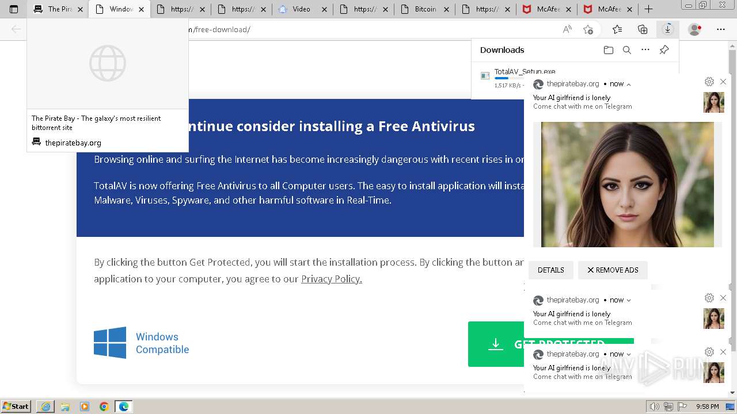
Task: Search downloads with magnifier icon
Action: 627,50
